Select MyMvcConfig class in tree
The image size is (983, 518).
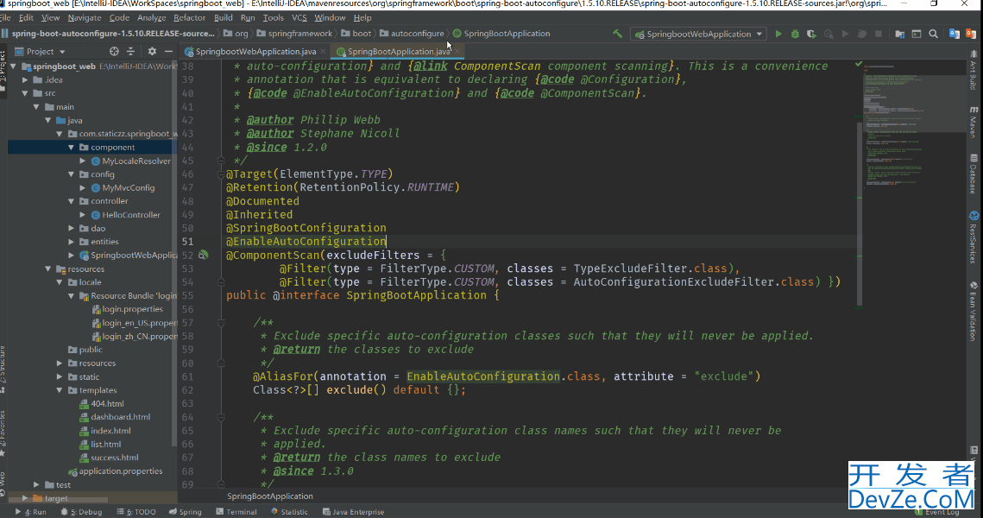click(128, 187)
